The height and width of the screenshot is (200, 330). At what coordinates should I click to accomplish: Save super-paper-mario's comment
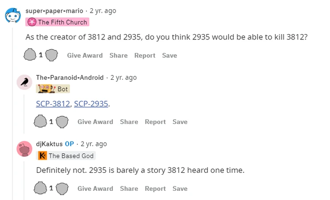(169, 55)
